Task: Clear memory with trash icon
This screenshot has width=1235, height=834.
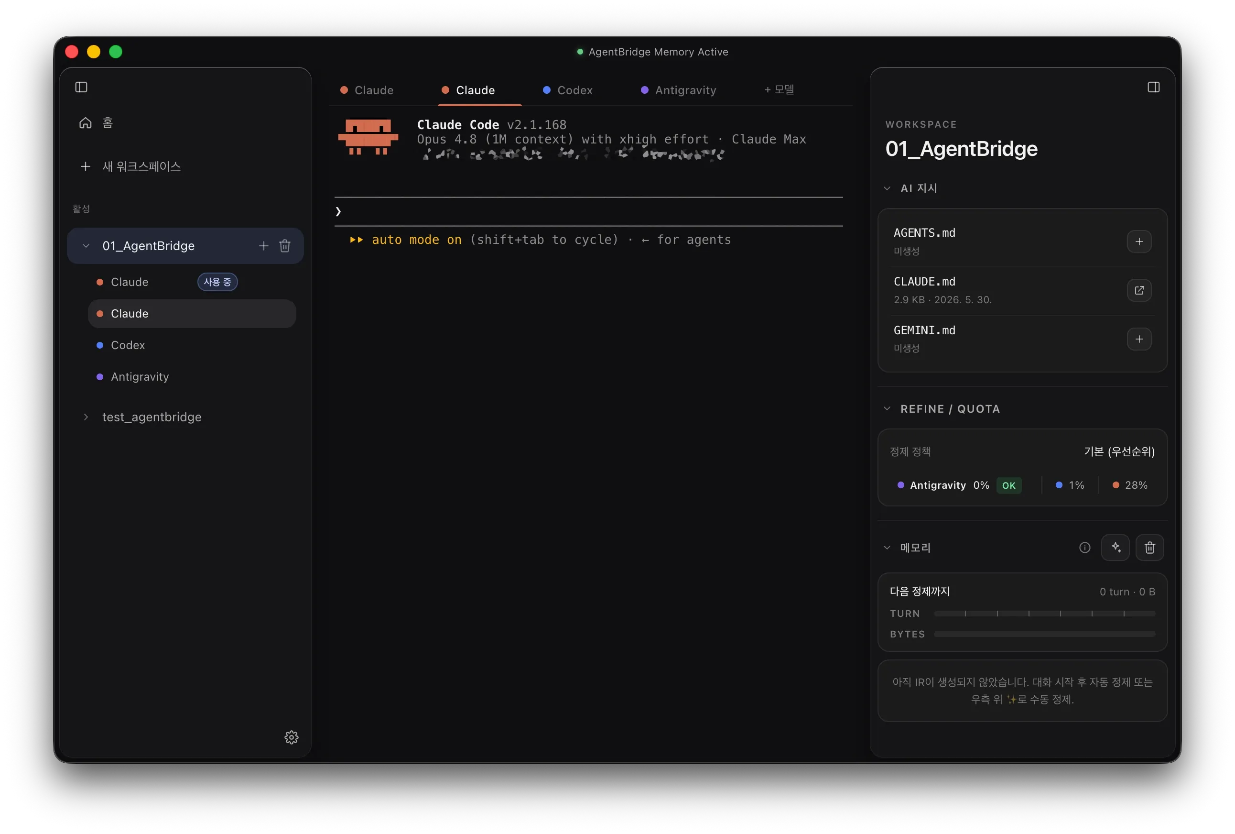Action: pos(1149,548)
